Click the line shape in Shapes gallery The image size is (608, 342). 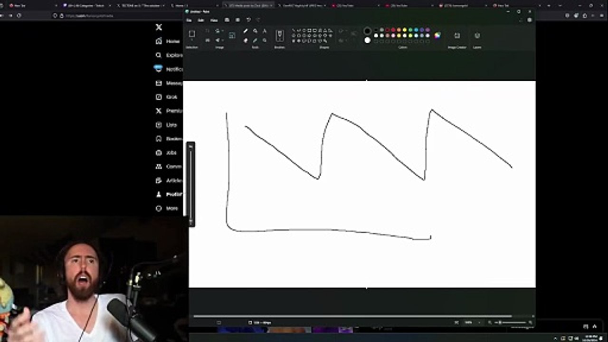(294, 30)
